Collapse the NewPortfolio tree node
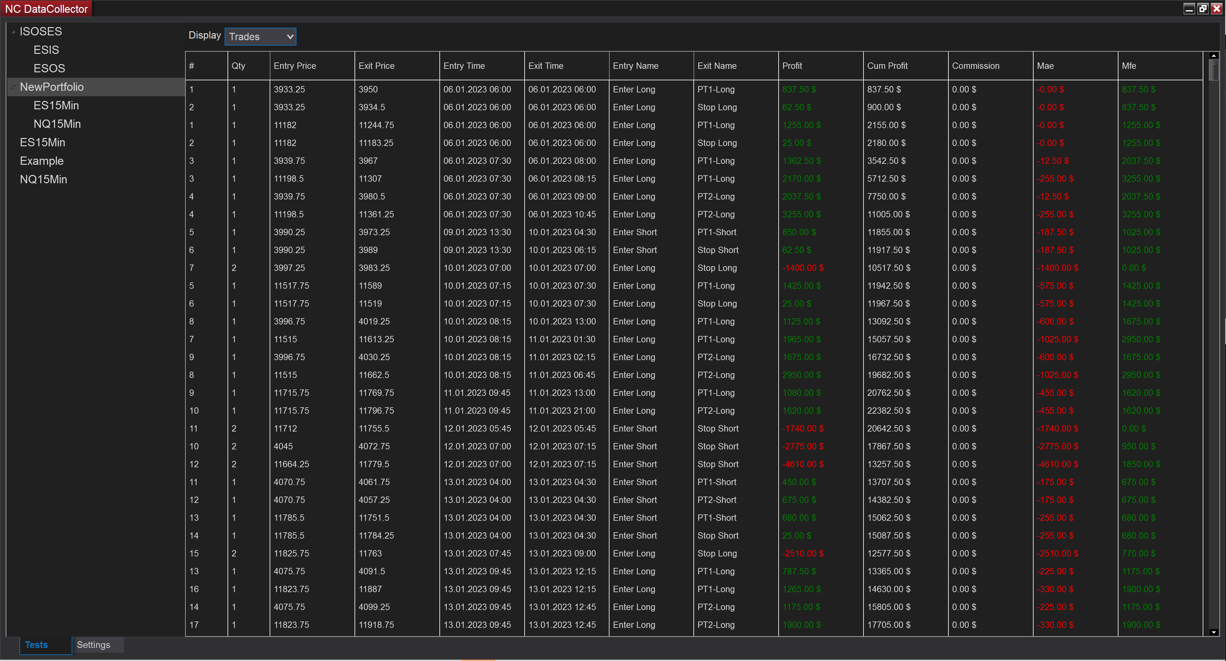Screen dimensions: 1226x661 click(x=13, y=87)
